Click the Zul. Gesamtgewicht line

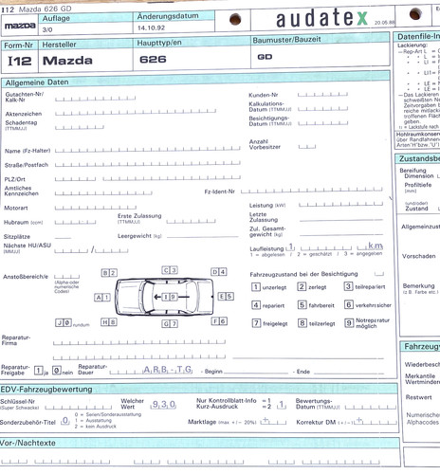click(x=341, y=234)
